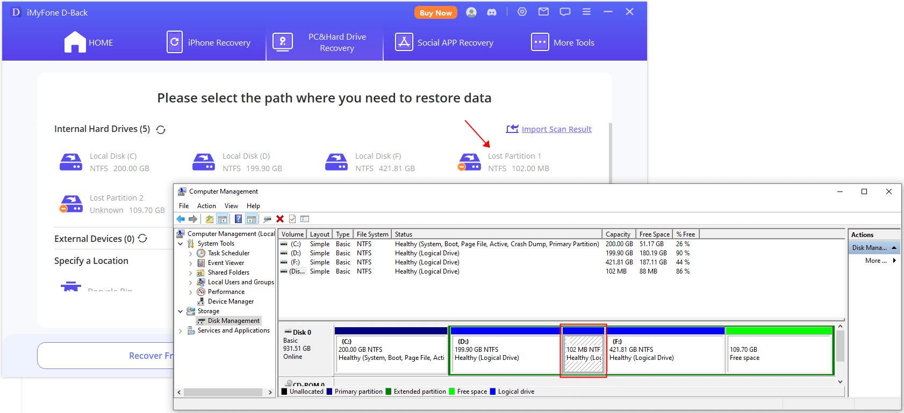The width and height of the screenshot is (904, 413).
Task: Switch to Social APP Recovery tab
Action: click(x=444, y=42)
